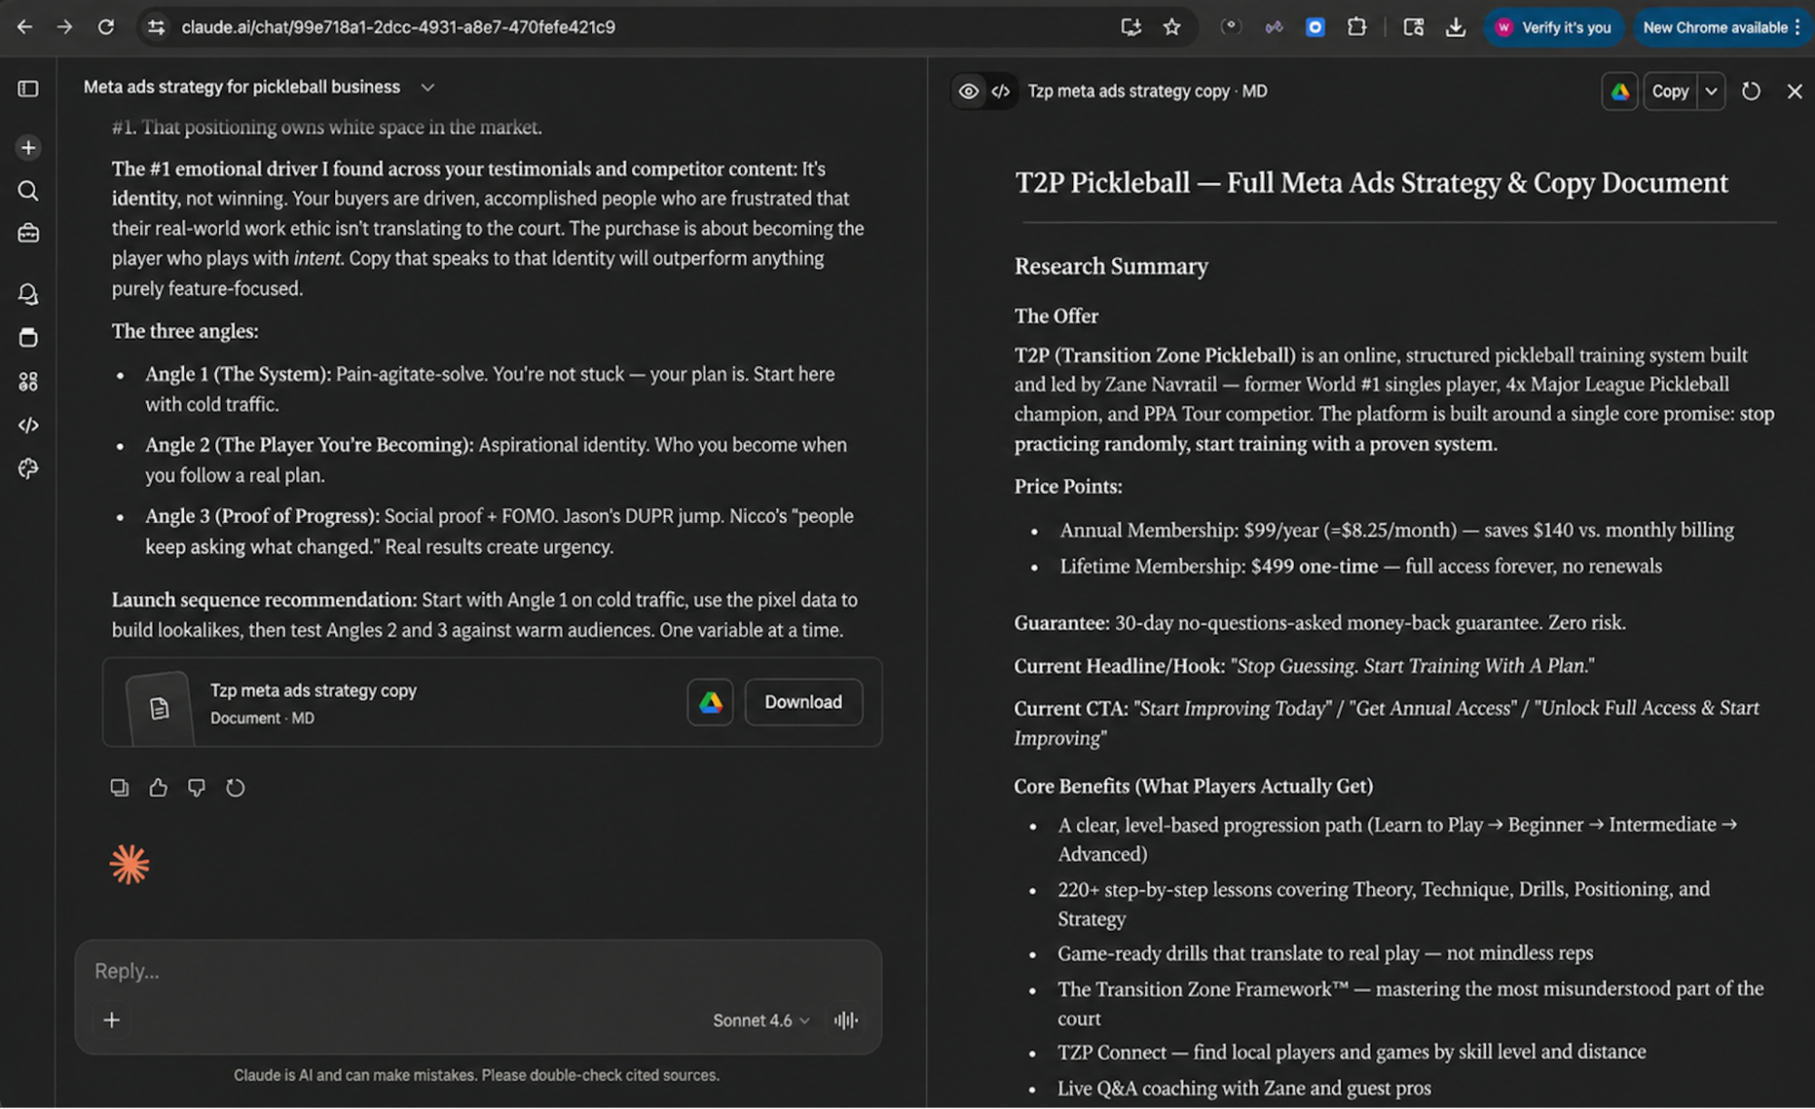Click the claude.ai URL address field
This screenshot has width=1815, height=1109.
[x=398, y=27]
